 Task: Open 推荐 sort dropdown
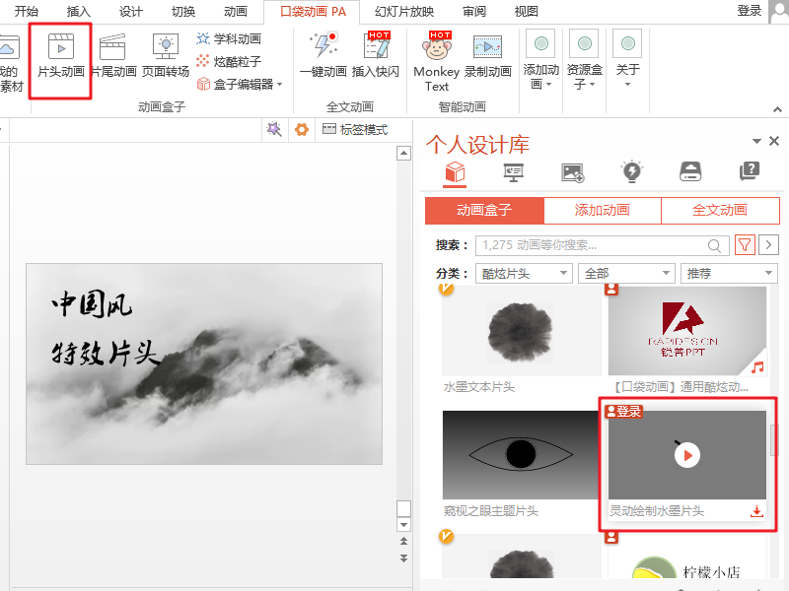click(x=729, y=274)
